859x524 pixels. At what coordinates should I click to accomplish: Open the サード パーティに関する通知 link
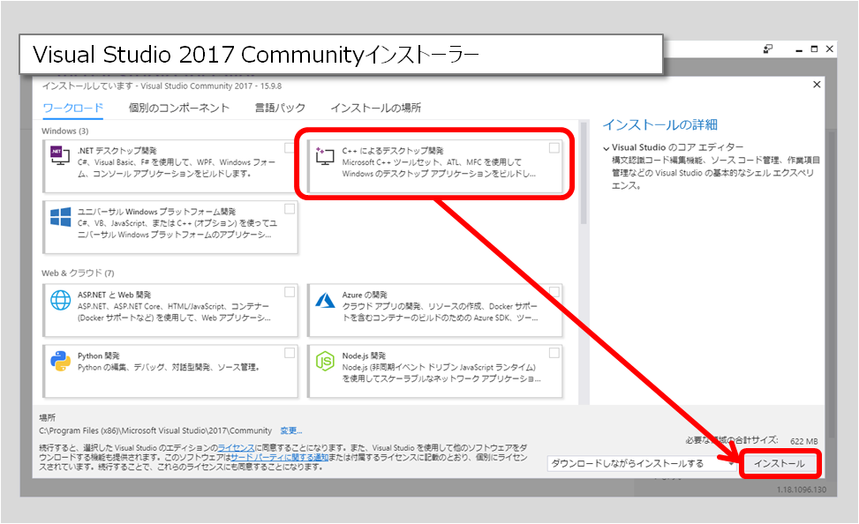pos(279,457)
